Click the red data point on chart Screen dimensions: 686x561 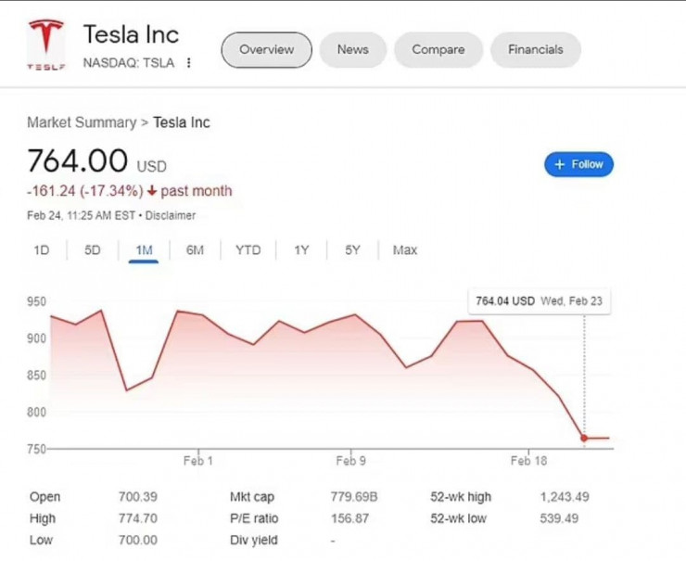click(584, 438)
